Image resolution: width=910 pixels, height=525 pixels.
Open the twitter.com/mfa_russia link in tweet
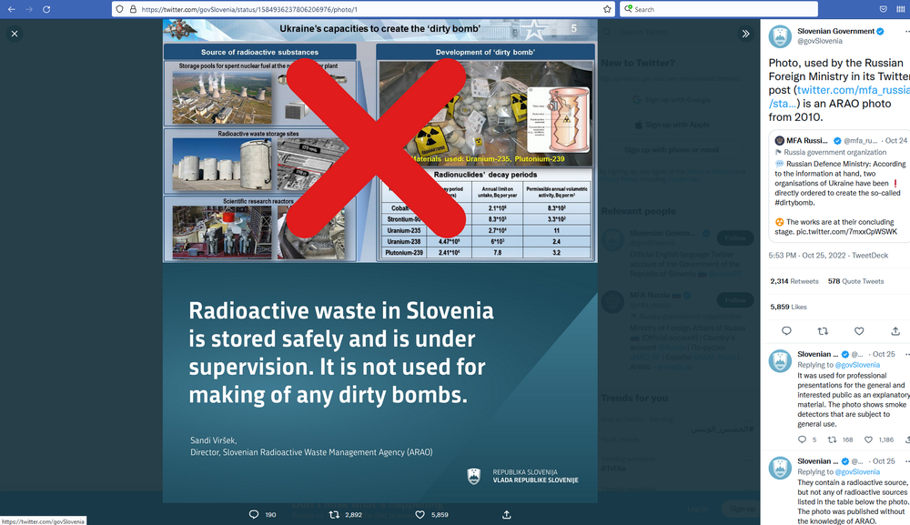(x=852, y=90)
